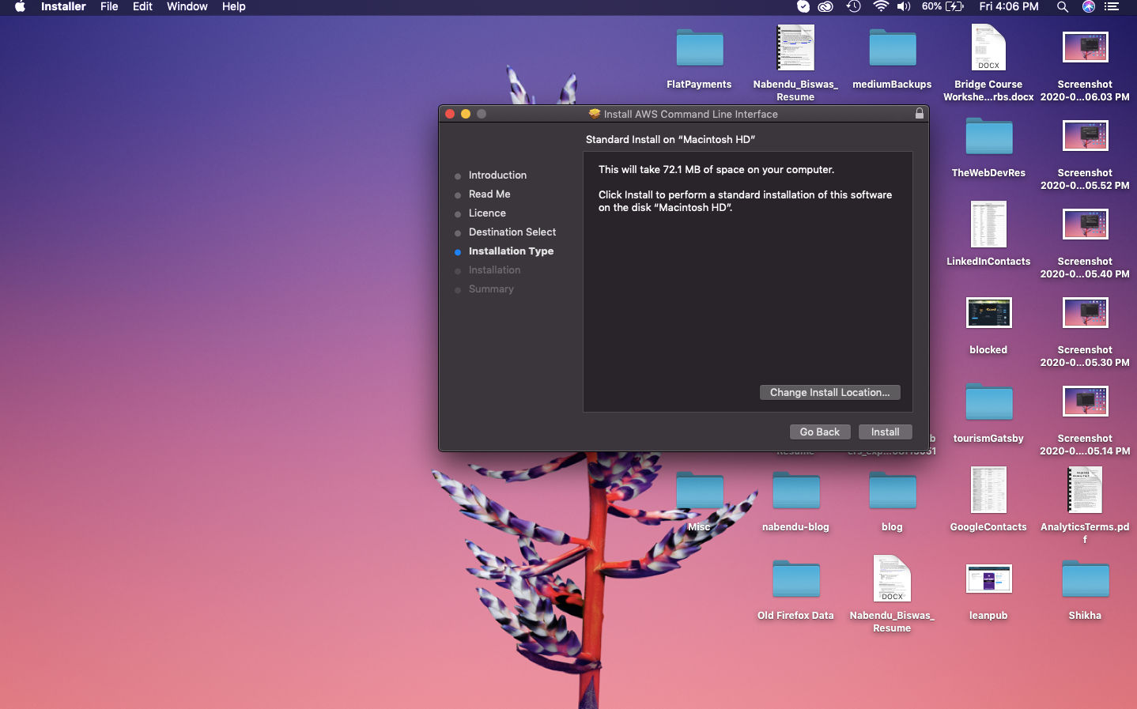Open the Help menu

[233, 6]
